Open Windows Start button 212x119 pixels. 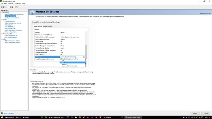(2, 117)
